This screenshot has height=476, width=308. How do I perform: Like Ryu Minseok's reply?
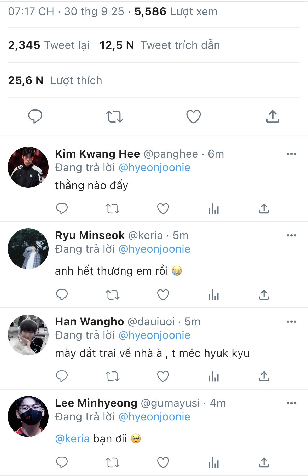click(163, 295)
